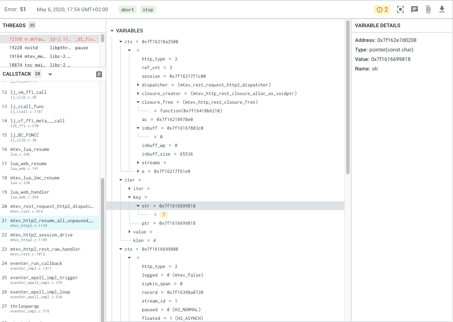The width and height of the screenshot is (453, 322).
Task: Collapse the ctx = 0x7f16218a2500 node
Action: (x=121, y=41)
